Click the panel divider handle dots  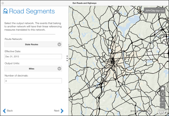(67, 58)
